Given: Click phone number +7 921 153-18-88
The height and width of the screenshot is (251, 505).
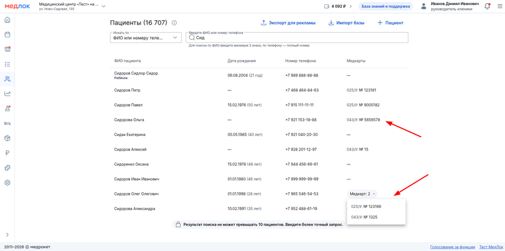Looking at the screenshot, I should [301, 119].
